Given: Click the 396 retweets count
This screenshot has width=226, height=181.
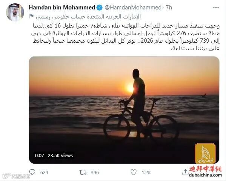Looking at the screenshot, I should pyautogui.click(x=95, y=172).
